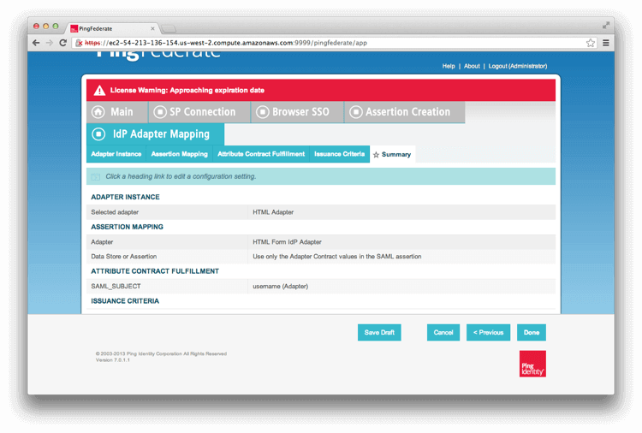Click the Done button

(x=532, y=332)
